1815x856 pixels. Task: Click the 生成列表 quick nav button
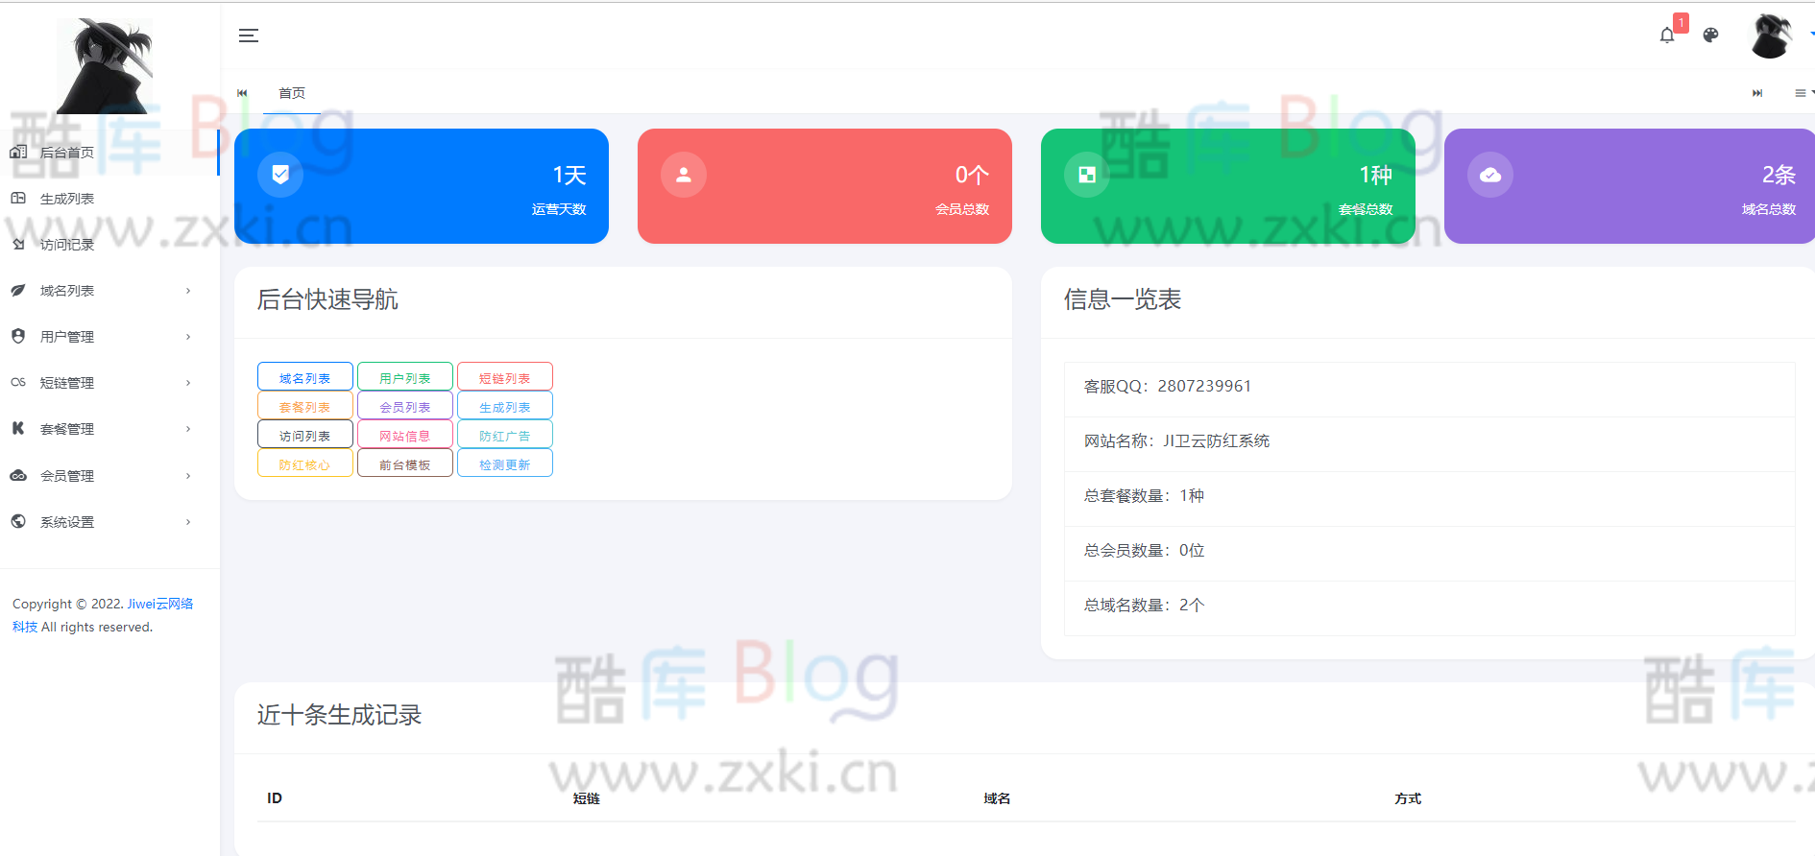point(505,406)
